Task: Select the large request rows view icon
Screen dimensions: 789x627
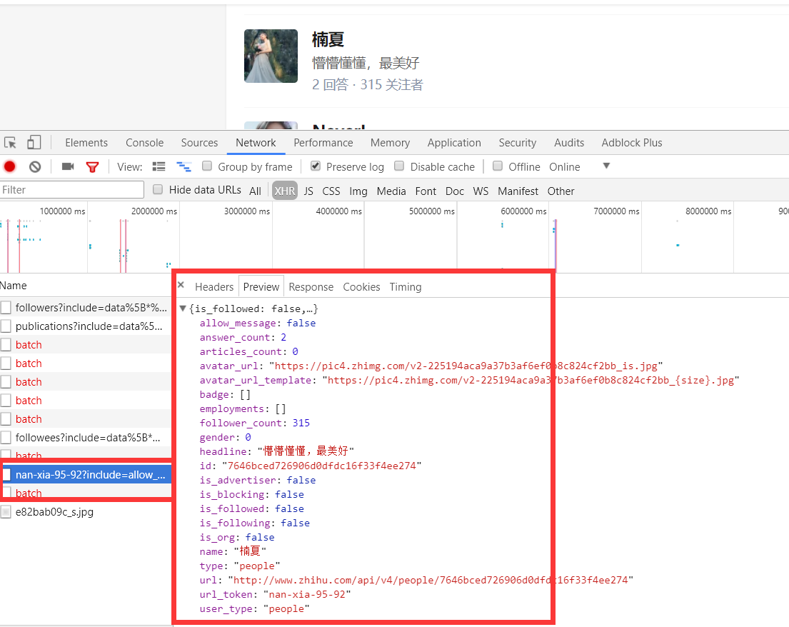Action: tap(159, 166)
